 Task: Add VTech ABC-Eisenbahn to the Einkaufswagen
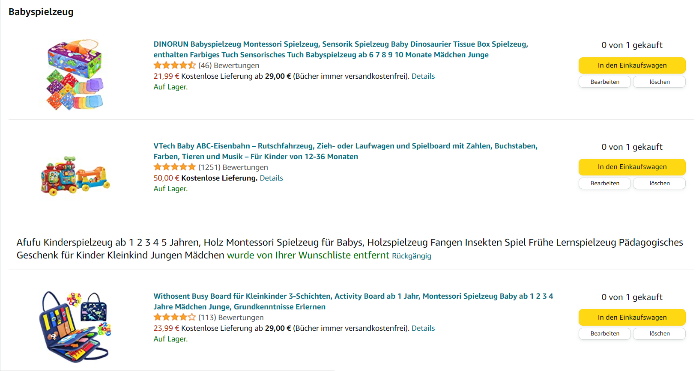pos(632,167)
